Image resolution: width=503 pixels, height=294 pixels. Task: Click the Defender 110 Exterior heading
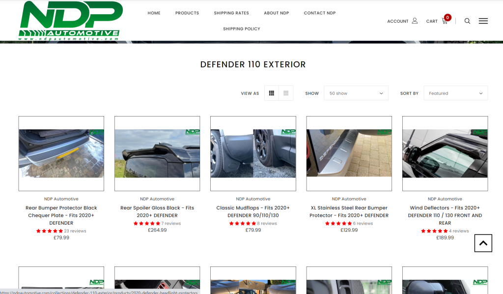[253, 64]
